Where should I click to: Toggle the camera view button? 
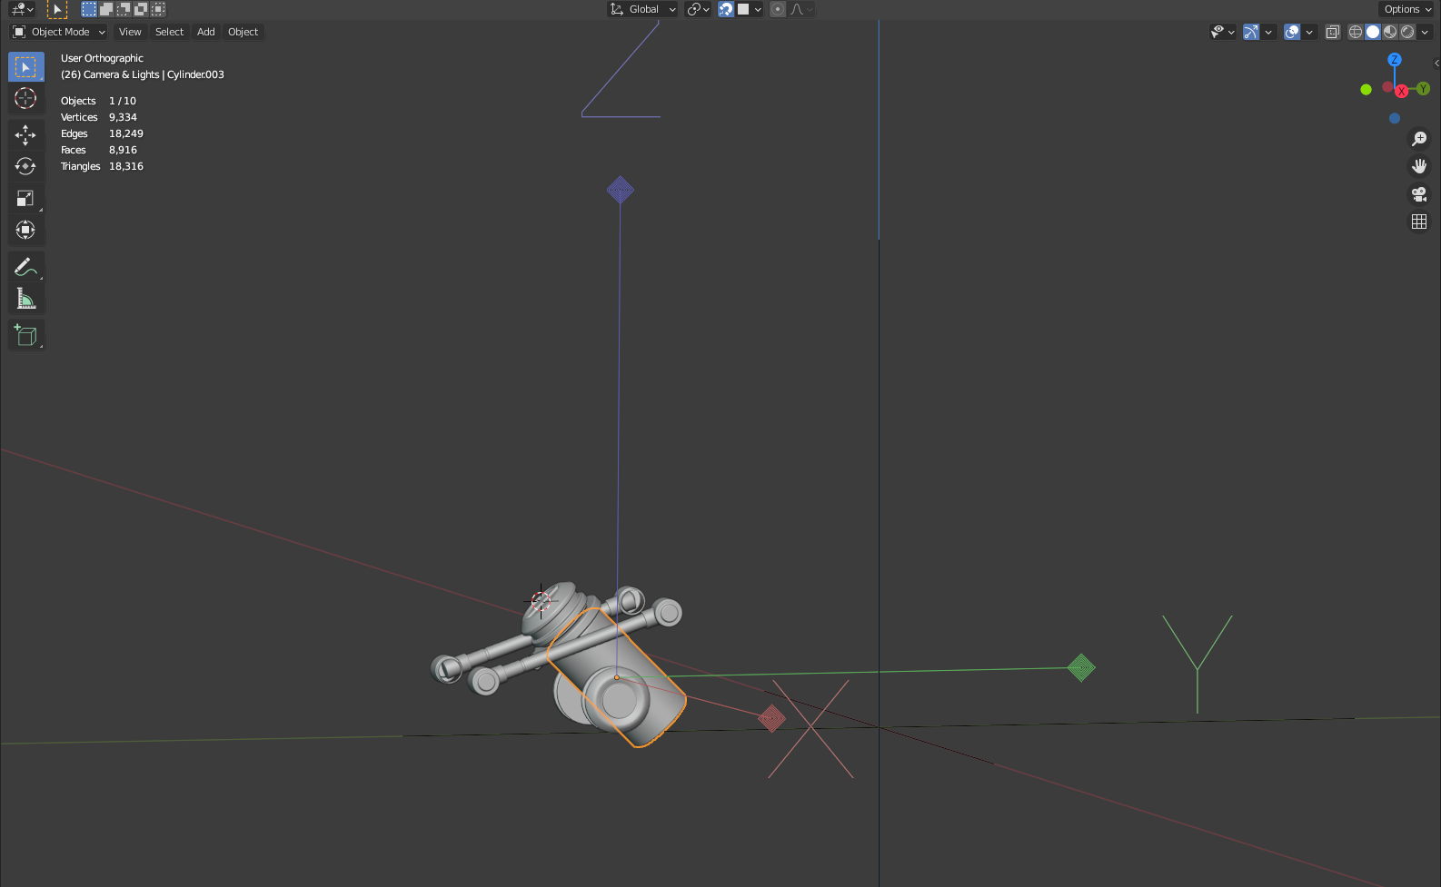coord(1419,194)
